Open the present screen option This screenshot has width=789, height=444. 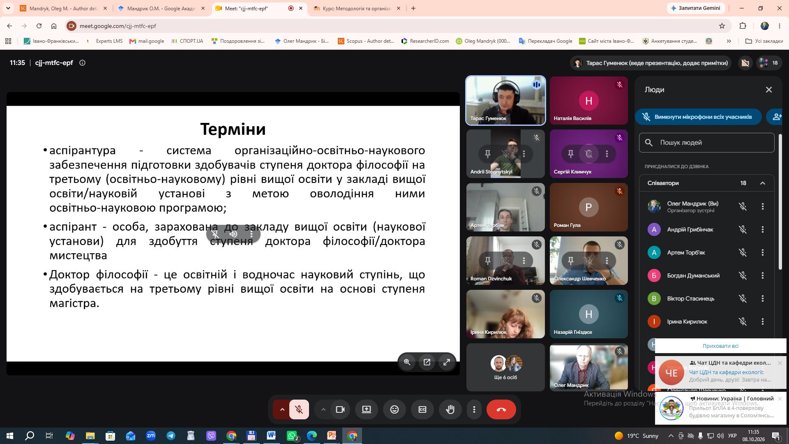pos(366,409)
